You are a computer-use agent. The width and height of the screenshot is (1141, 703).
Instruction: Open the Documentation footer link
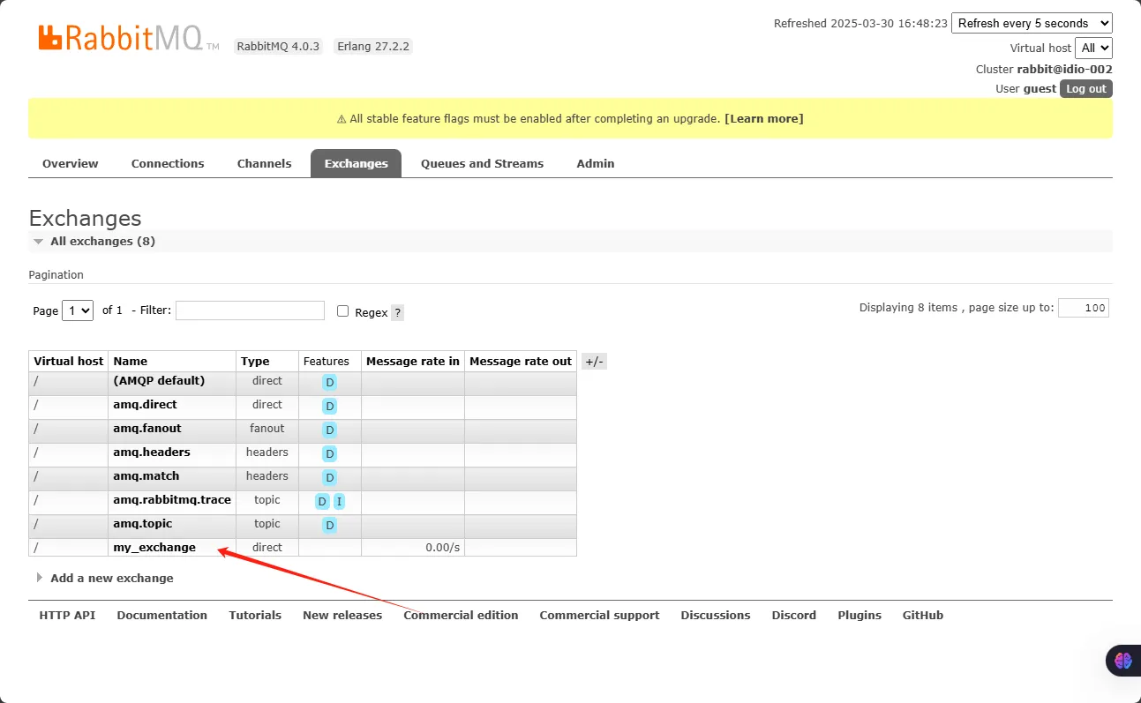pyautogui.click(x=162, y=615)
